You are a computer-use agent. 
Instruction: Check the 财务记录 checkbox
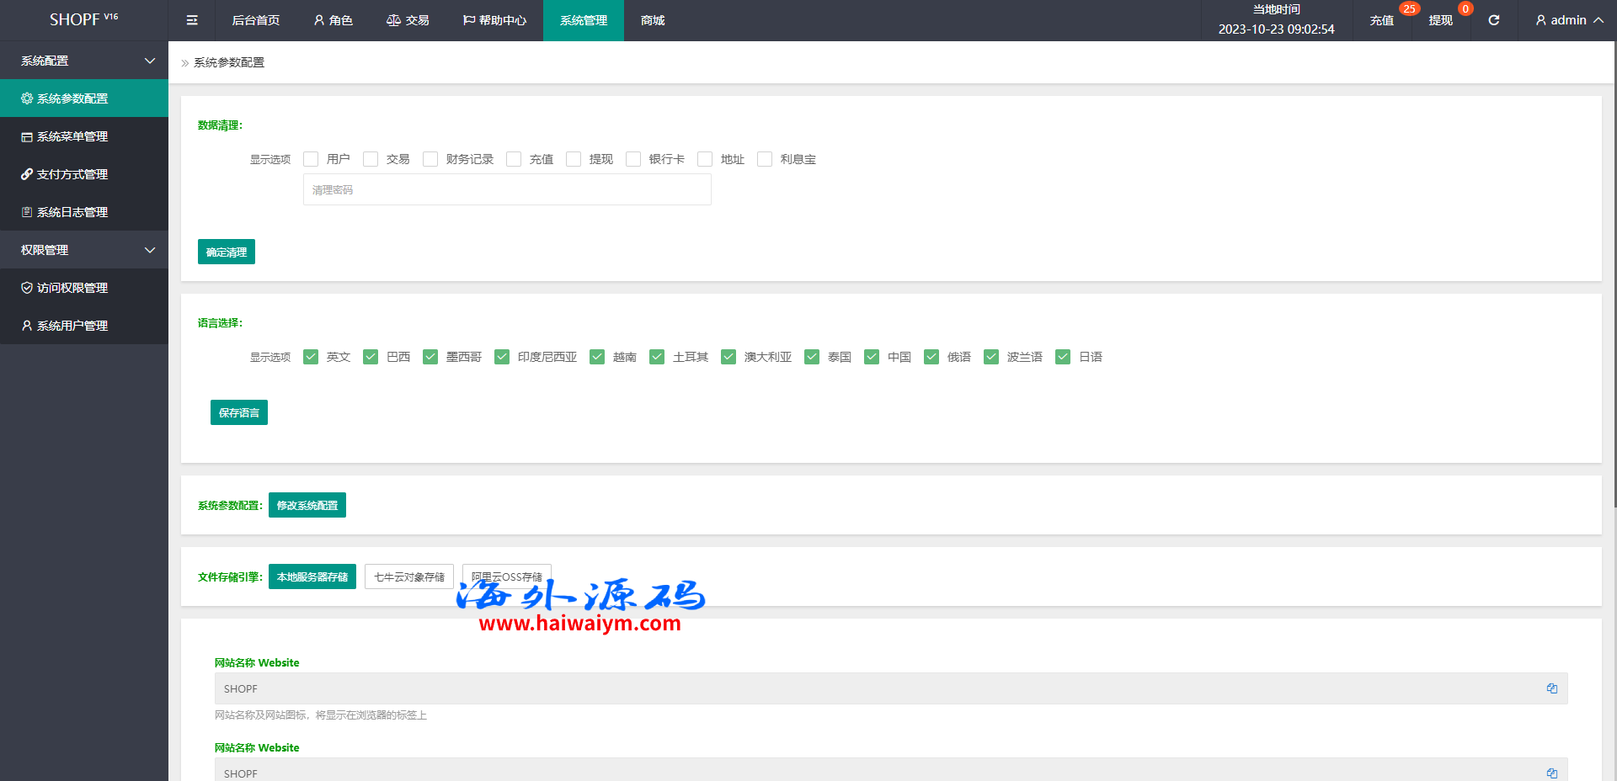(x=430, y=159)
